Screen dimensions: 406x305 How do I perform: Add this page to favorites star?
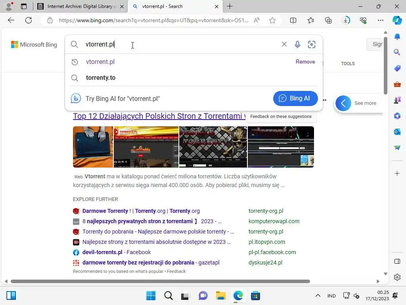coord(272,20)
